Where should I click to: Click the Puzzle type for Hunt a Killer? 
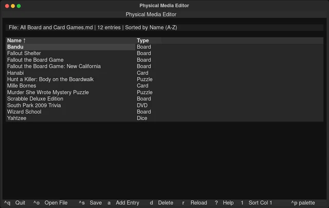pyautogui.click(x=144, y=79)
